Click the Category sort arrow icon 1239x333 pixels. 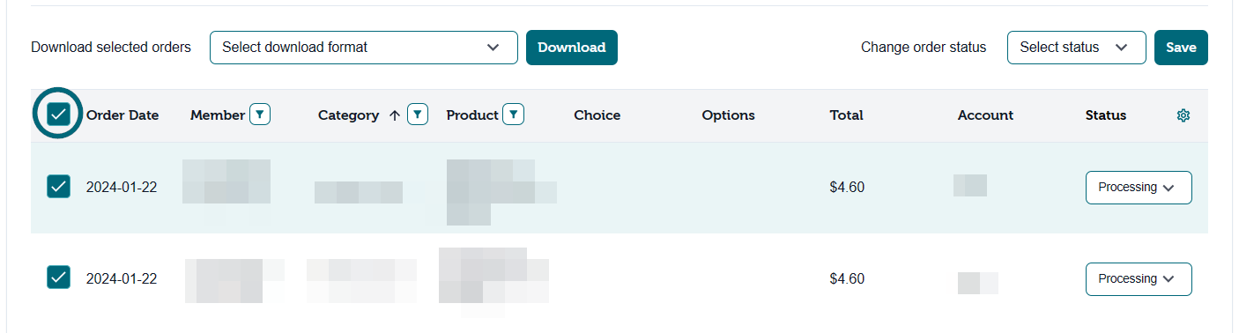coord(394,115)
